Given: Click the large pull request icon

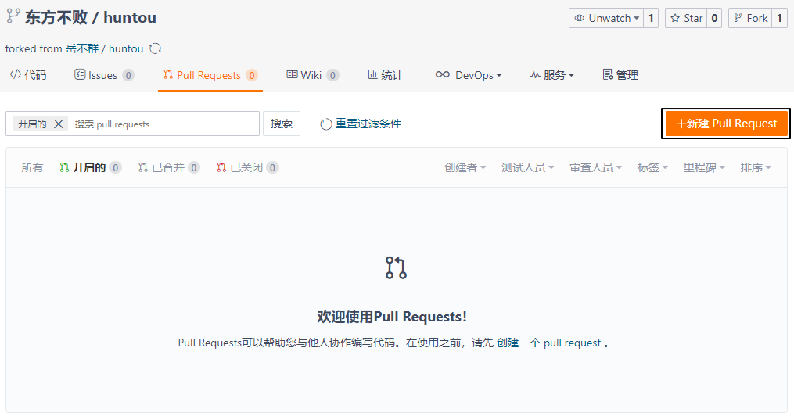Looking at the screenshot, I should pos(397,267).
